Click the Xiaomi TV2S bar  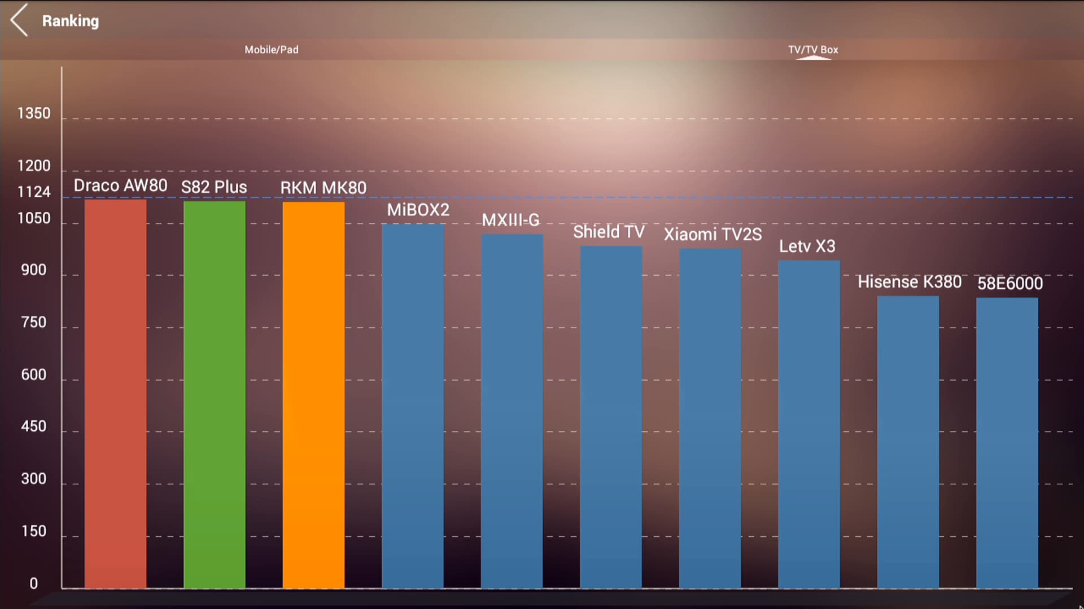point(710,418)
